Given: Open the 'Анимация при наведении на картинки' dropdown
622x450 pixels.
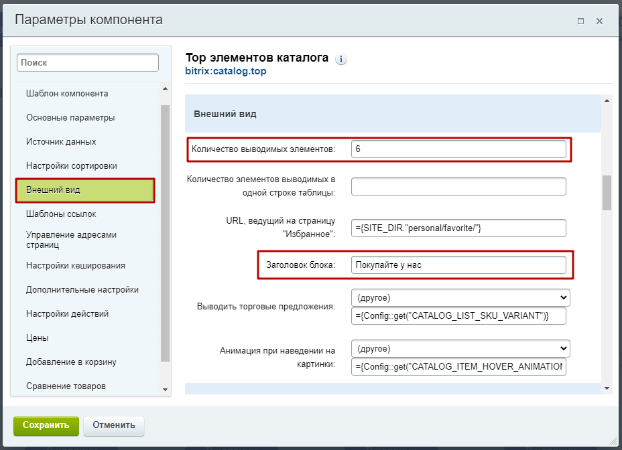Looking at the screenshot, I should click(x=460, y=349).
